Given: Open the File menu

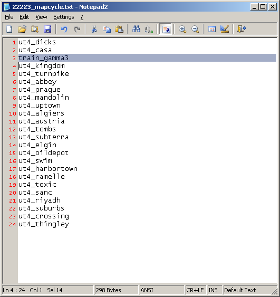Looking at the screenshot, I should tap(9, 17).
